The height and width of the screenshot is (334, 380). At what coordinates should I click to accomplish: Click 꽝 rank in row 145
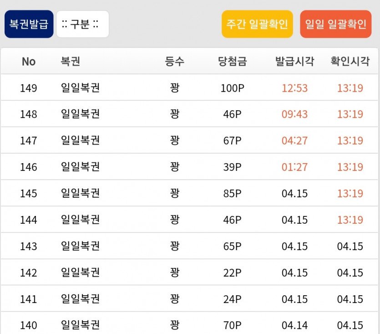pyautogui.click(x=174, y=193)
